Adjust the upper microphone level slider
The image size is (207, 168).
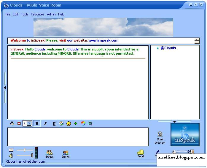(x=25, y=150)
